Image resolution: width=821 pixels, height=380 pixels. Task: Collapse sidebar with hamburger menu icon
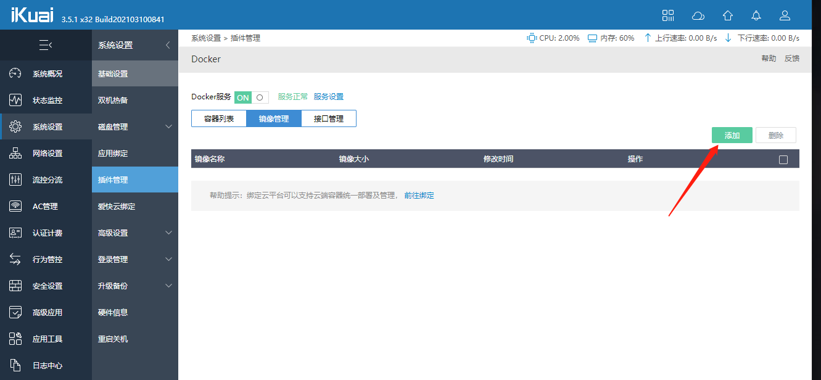[x=45, y=45]
